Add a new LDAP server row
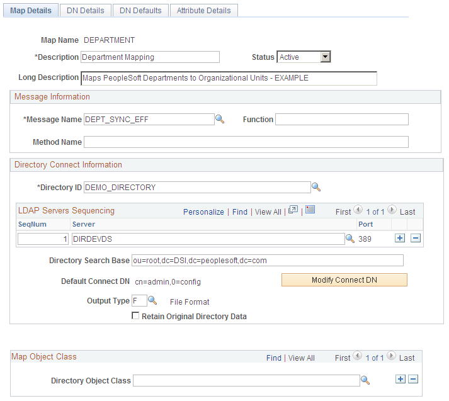 [x=400, y=238]
